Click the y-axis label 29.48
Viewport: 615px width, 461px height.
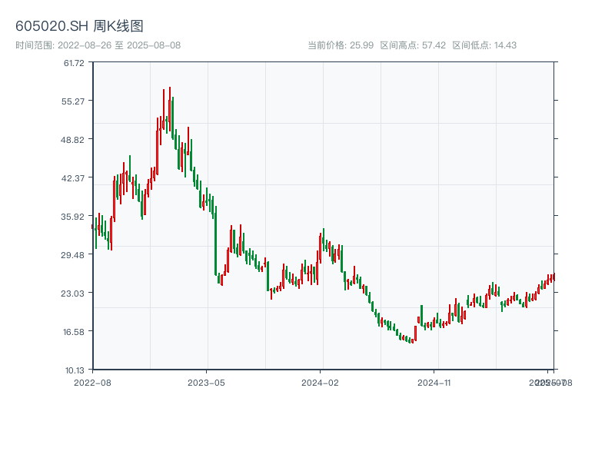click(x=72, y=255)
